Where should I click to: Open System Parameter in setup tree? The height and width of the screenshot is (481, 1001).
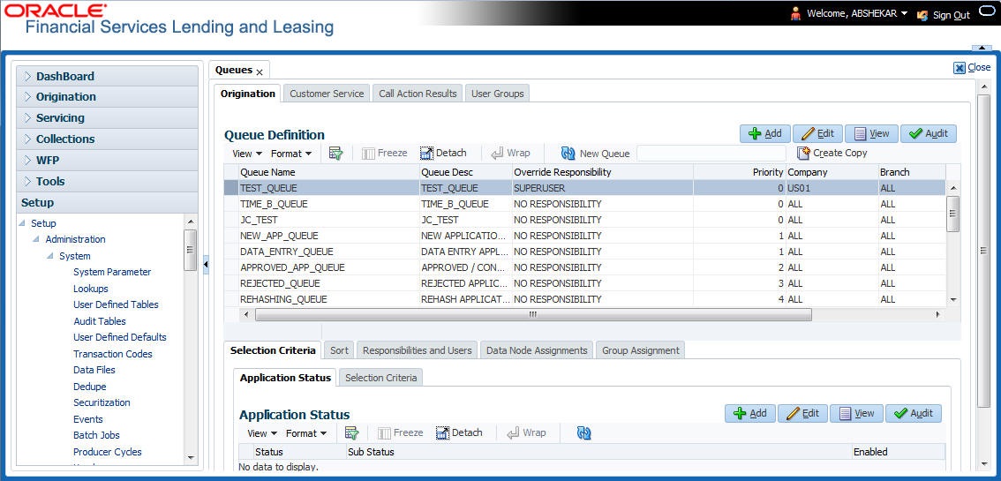(112, 272)
